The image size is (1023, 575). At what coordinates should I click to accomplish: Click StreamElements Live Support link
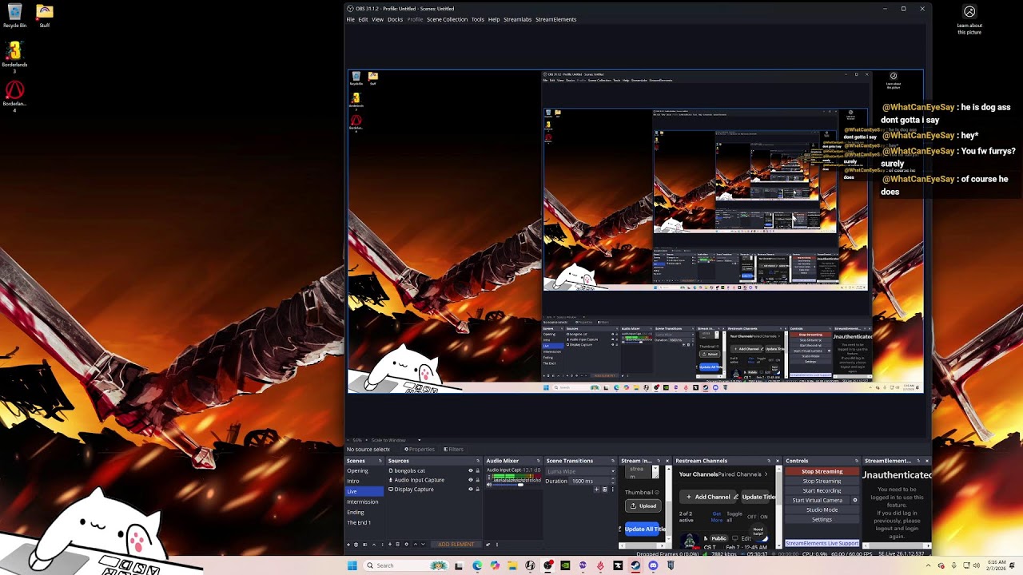coord(822,543)
